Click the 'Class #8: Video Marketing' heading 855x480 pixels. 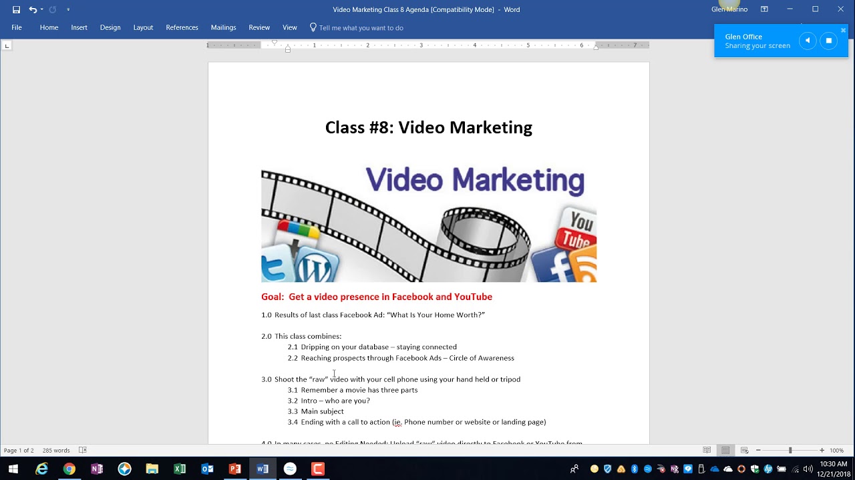coord(428,127)
